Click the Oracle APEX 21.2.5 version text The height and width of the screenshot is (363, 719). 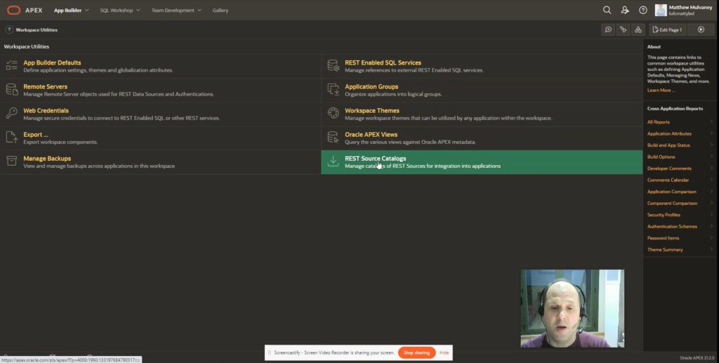coord(697,358)
